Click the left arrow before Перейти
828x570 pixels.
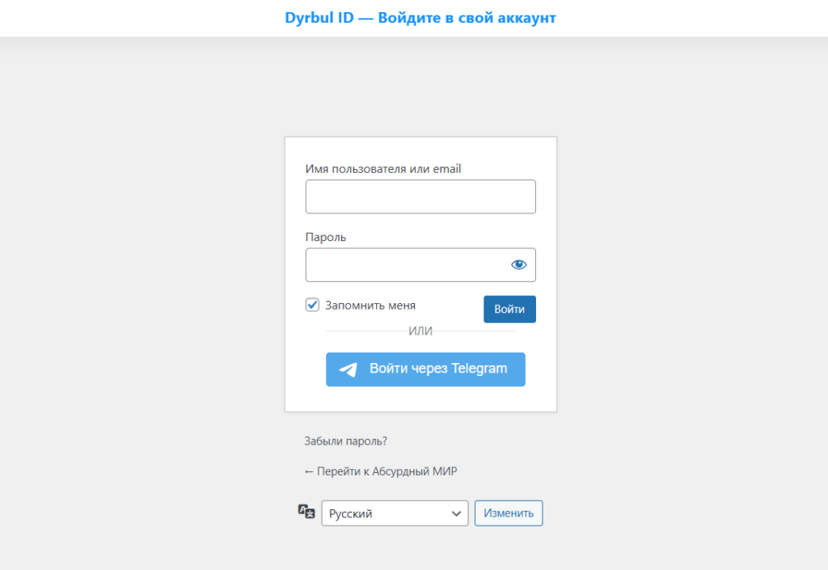point(308,471)
